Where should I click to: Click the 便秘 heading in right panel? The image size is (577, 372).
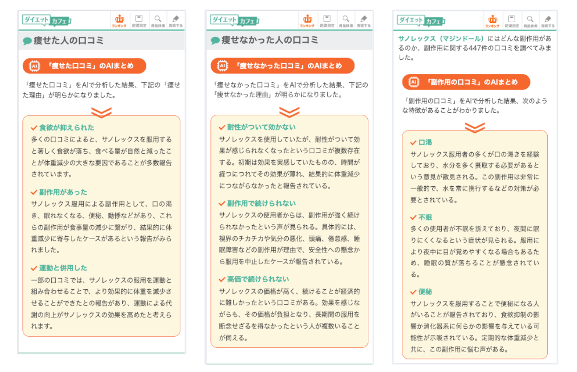425,292
